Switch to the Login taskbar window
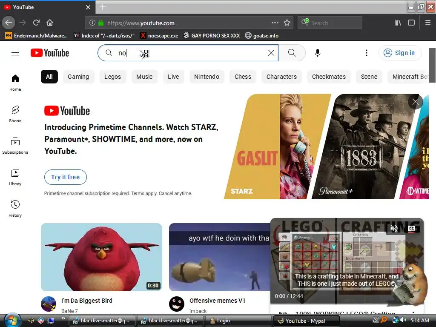Screen dimensions: 436x327 click(238, 321)
